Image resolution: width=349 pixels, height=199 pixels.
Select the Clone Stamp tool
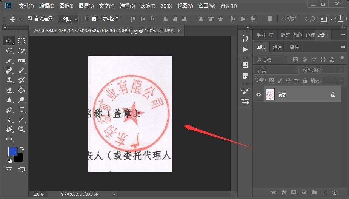click(x=9, y=80)
